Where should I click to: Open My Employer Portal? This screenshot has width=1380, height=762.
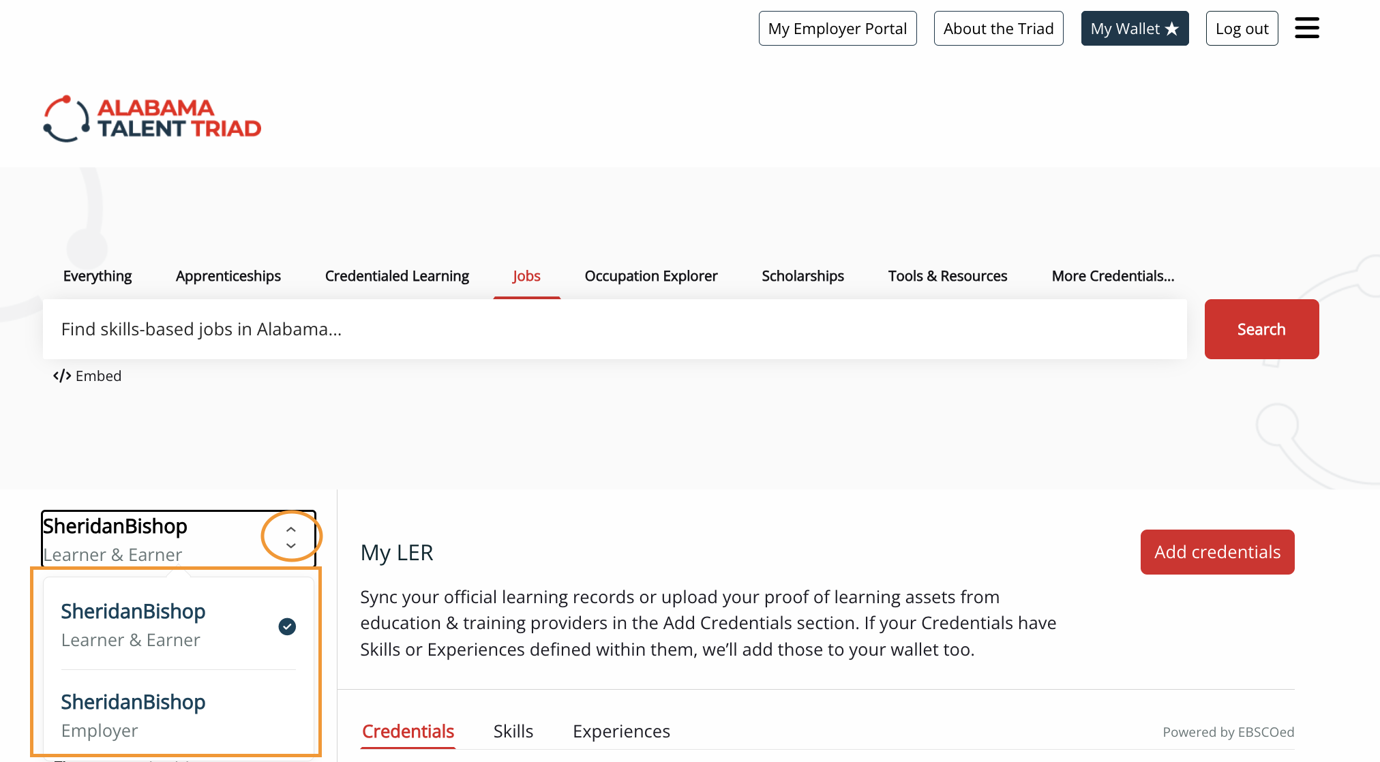[837, 29]
